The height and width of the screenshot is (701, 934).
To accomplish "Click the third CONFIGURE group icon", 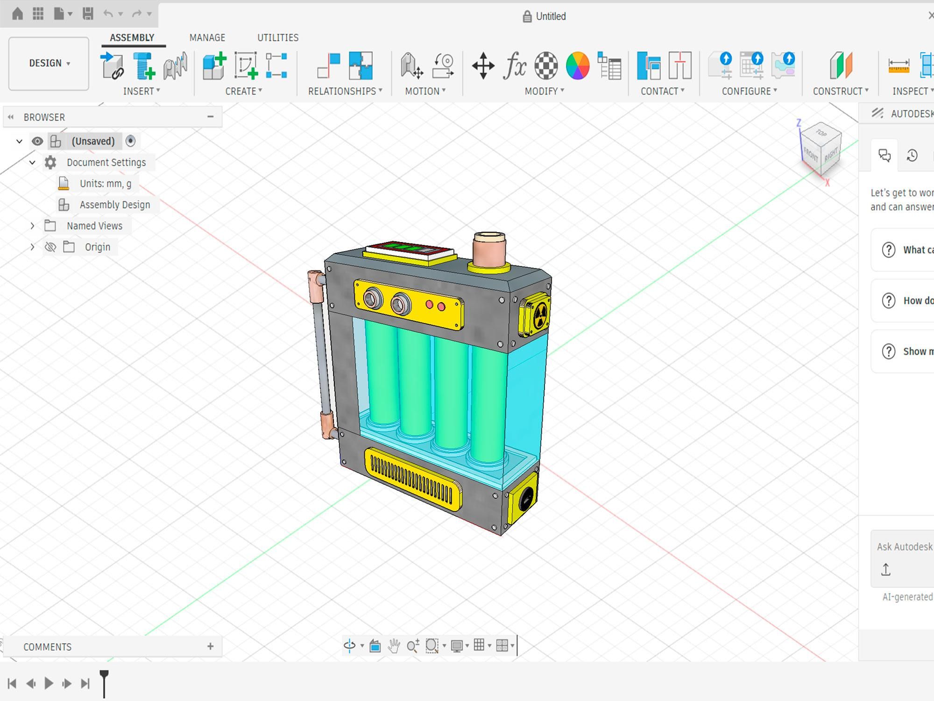I will coord(783,65).
